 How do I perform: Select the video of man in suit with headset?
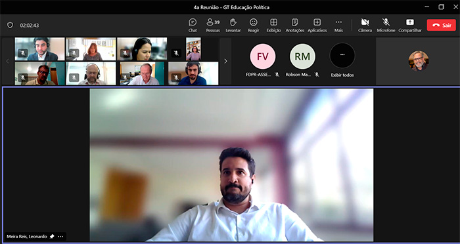click(x=39, y=49)
